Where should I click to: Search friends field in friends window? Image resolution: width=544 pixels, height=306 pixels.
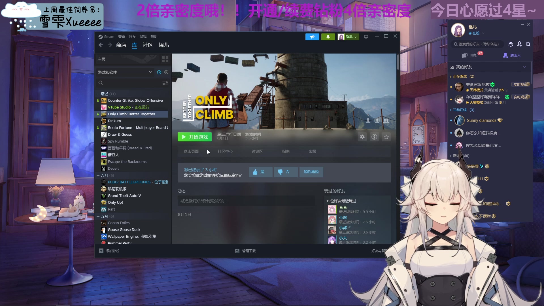[477, 44]
